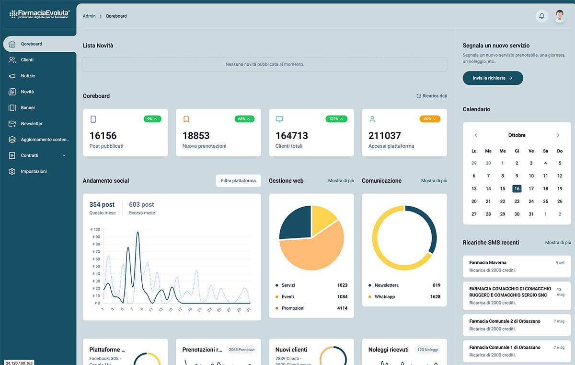
Task: Click Admin in the breadcrumb
Action: tap(89, 16)
